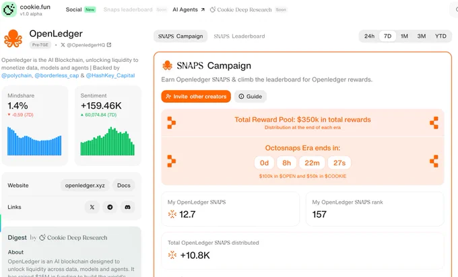Viewport: 458px width, 277px height.
Task: Click $100k in $OPEN and $50k text
Action: point(302,176)
